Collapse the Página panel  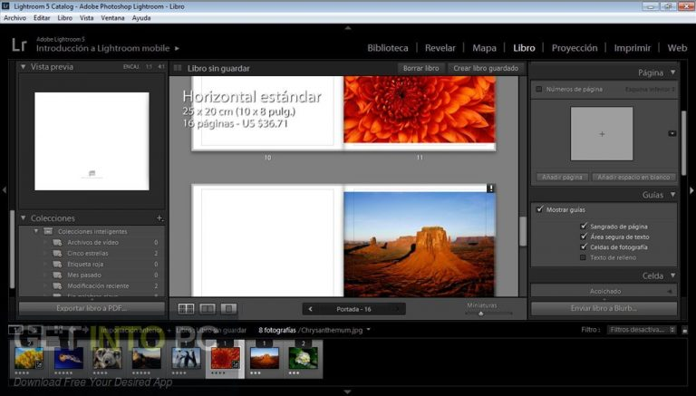(x=673, y=72)
